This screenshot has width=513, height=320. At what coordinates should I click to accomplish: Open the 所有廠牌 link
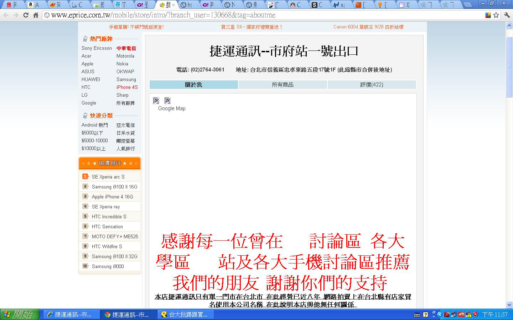(125, 103)
